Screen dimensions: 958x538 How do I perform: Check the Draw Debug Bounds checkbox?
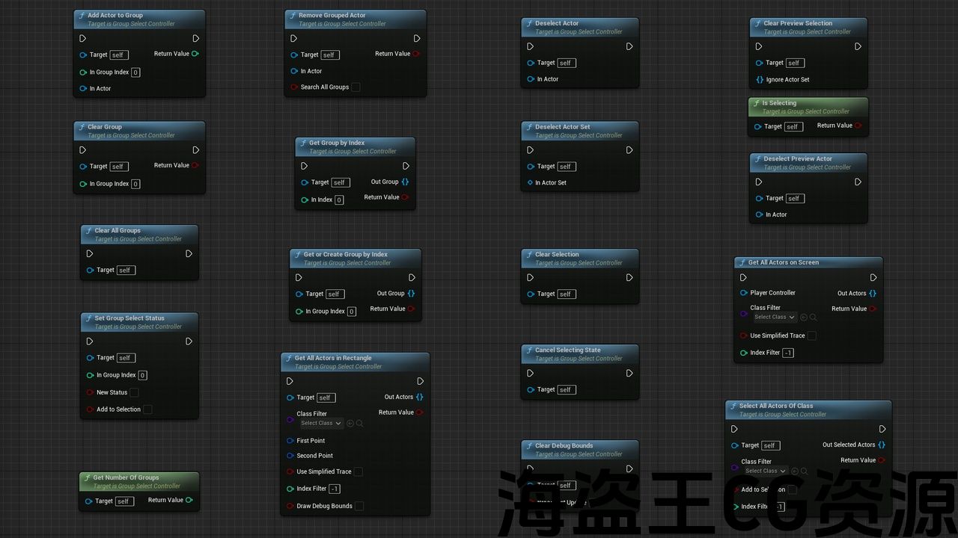click(359, 506)
